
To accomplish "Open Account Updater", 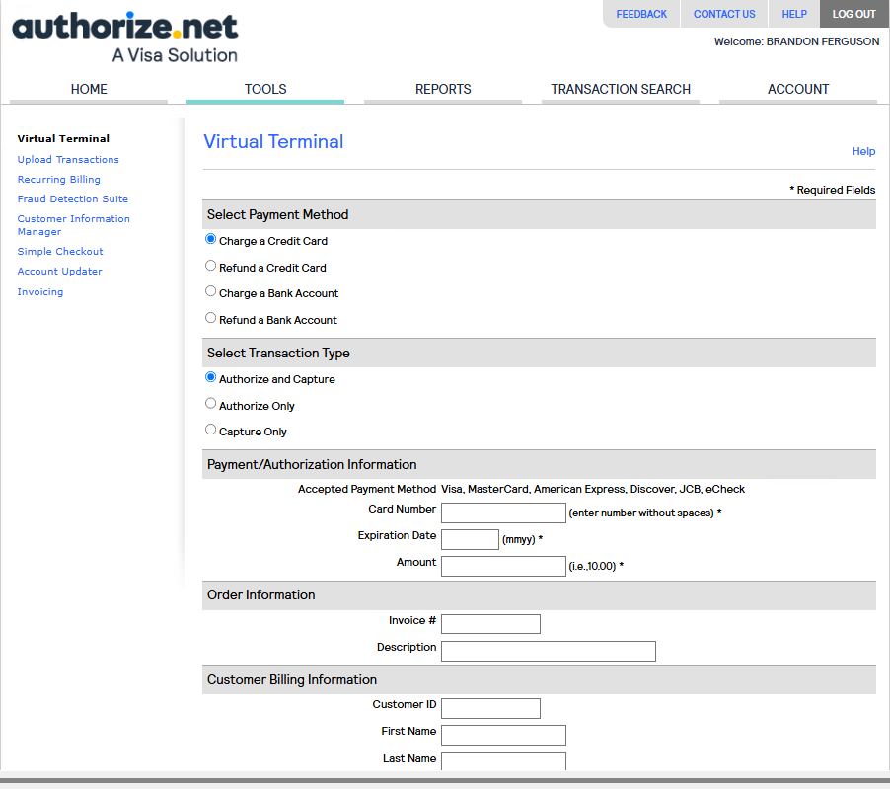I will tap(59, 271).
